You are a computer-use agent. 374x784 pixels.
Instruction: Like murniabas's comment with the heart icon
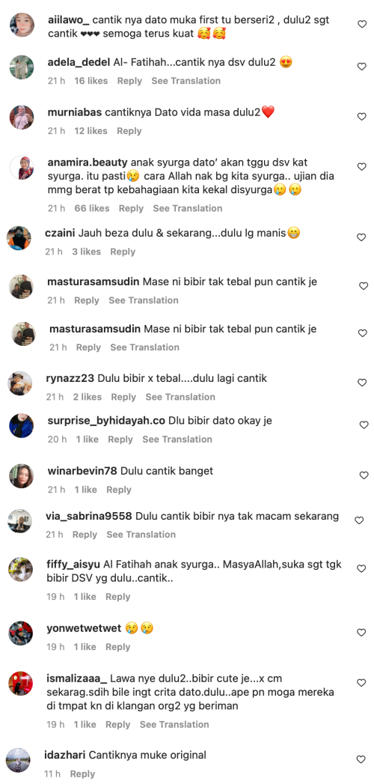point(362,117)
